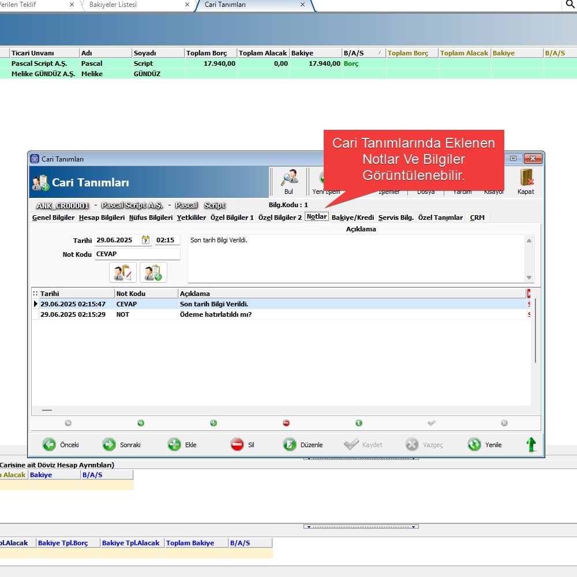577x577 pixels.
Task: Click the edit note icon under Not Kodu
Action: (123, 272)
